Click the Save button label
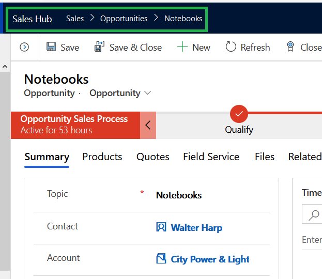This screenshot has height=279, width=322. [70, 48]
